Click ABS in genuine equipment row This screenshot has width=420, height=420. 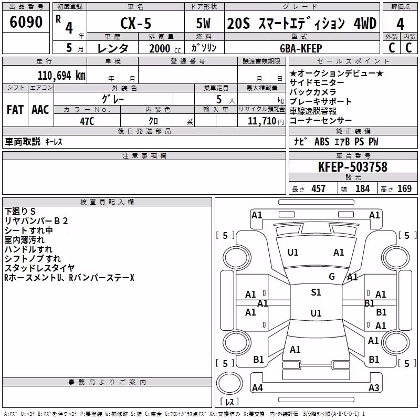tap(322, 142)
